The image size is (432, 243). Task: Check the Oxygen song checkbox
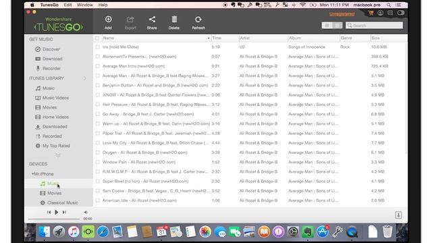point(97,153)
